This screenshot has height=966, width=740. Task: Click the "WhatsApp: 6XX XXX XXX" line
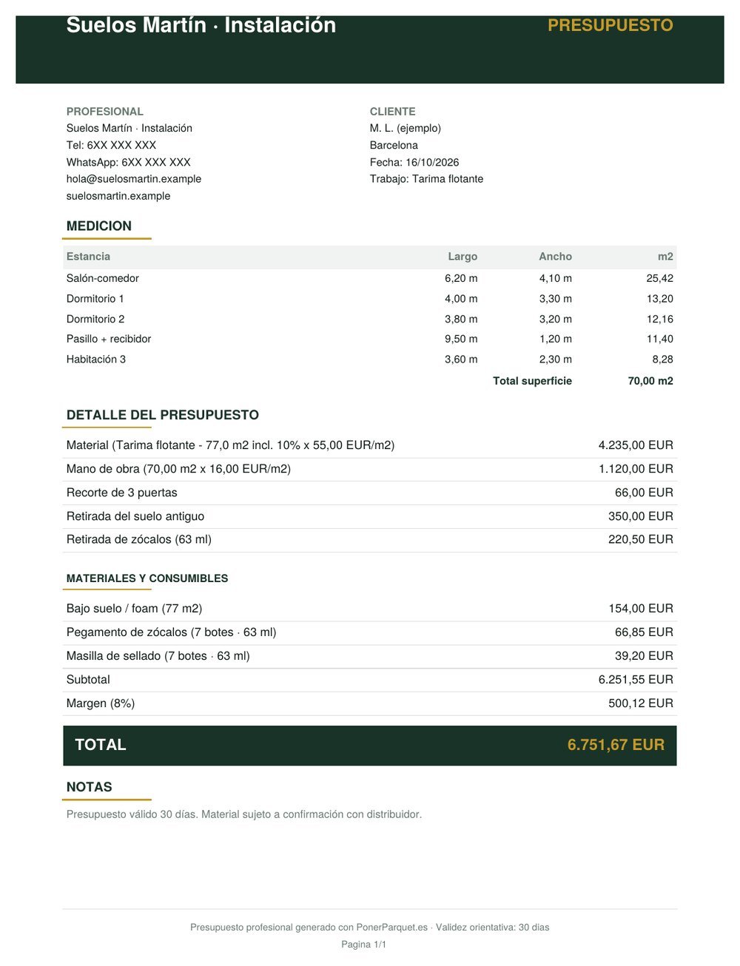129,162
